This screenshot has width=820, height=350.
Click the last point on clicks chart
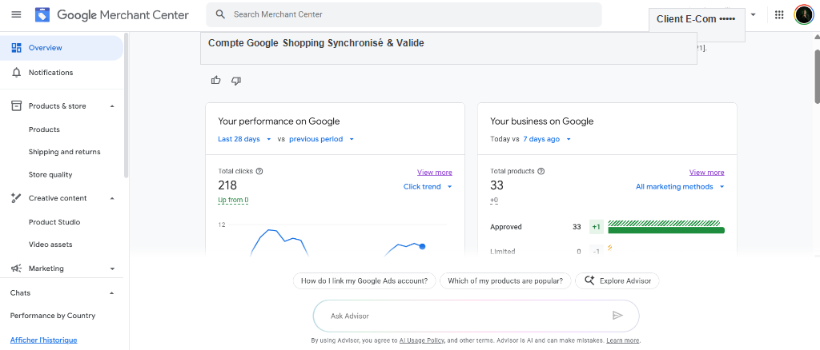click(422, 246)
